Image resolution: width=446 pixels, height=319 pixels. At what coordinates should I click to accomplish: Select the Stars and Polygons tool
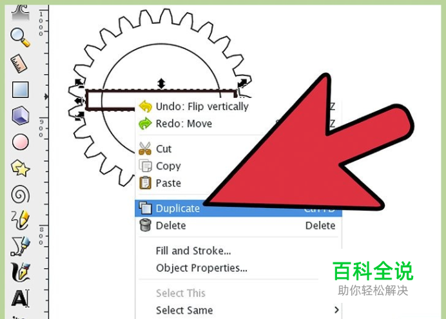(21, 168)
